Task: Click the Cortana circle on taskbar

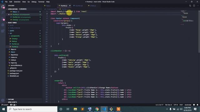Action: point(61,109)
